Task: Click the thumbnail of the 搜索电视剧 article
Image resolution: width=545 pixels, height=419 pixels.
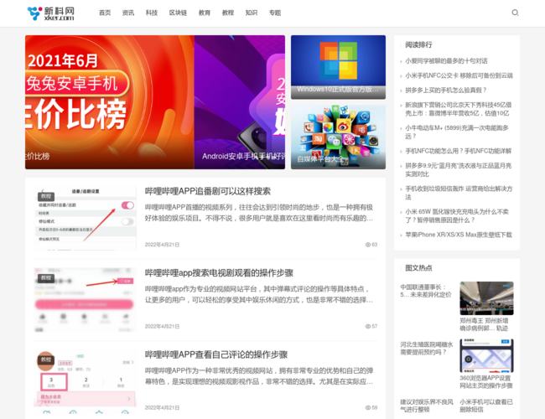Action: coord(86,300)
